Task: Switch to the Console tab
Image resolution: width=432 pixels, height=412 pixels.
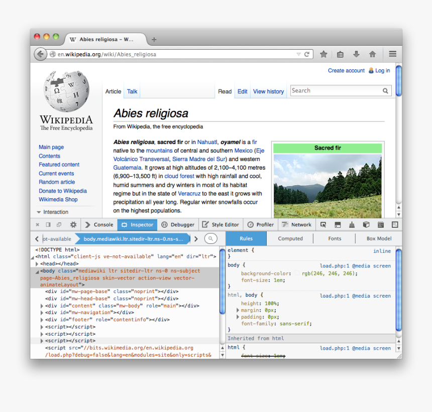Action: tap(99, 225)
